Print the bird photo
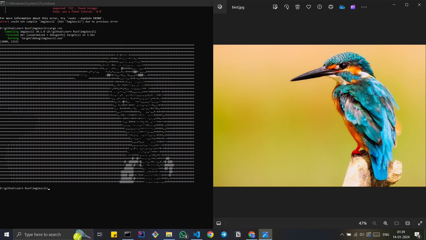426x240 pixels. click(331, 7)
